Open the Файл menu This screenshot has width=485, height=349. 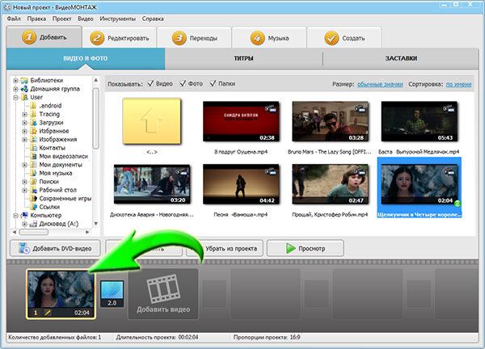[x=14, y=19]
